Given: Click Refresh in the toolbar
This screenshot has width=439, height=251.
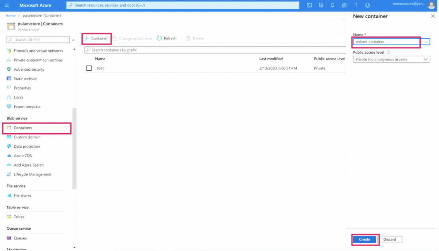Looking at the screenshot, I should pos(167,39).
